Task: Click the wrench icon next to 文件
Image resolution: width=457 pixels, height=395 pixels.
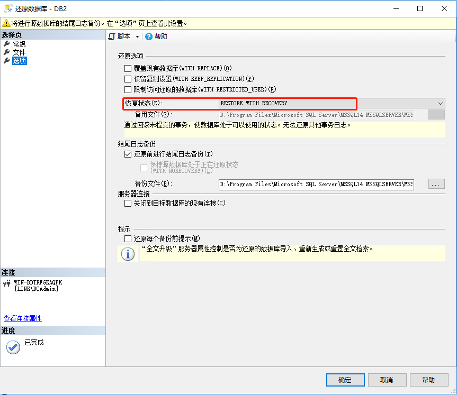Action: click(7, 52)
